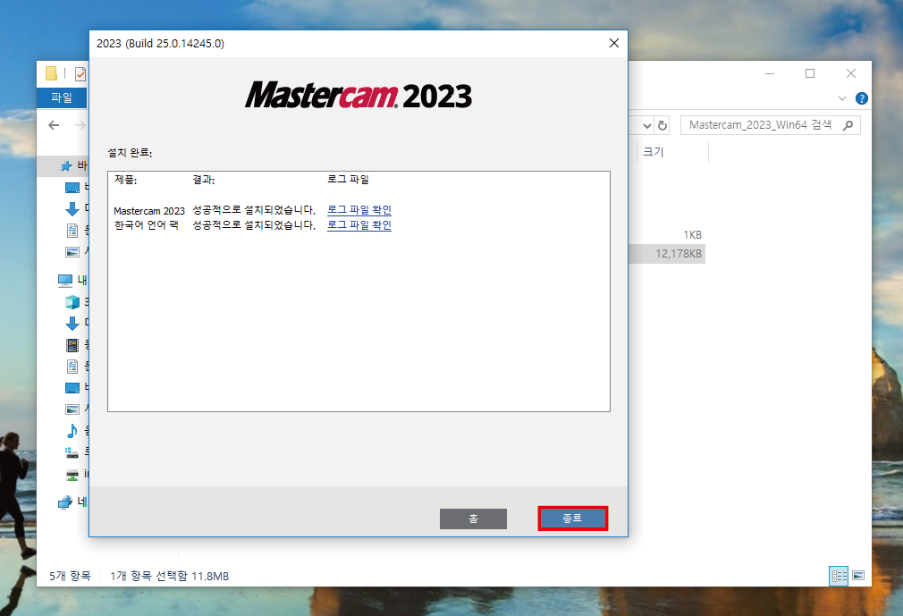The width and height of the screenshot is (903, 616).
Task: Select the Network icon in Explorer sidebar
Action: pyautogui.click(x=65, y=502)
